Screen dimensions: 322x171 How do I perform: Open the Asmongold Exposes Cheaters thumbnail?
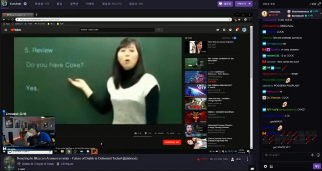point(195,130)
